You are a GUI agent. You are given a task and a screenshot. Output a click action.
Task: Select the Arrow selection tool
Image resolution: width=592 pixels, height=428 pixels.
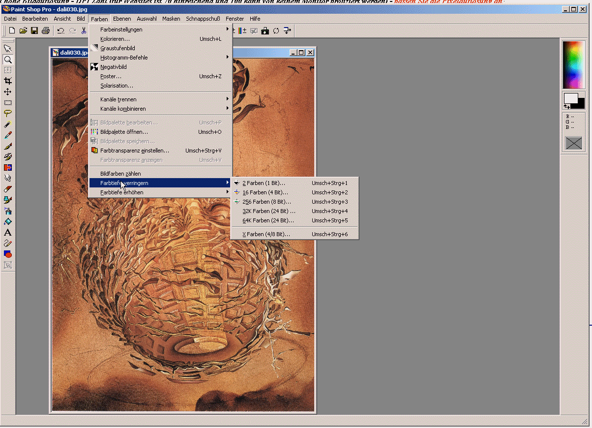tap(8, 48)
